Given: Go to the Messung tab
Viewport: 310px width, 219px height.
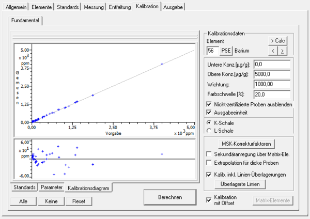Looking at the screenshot, I should 94,7.
